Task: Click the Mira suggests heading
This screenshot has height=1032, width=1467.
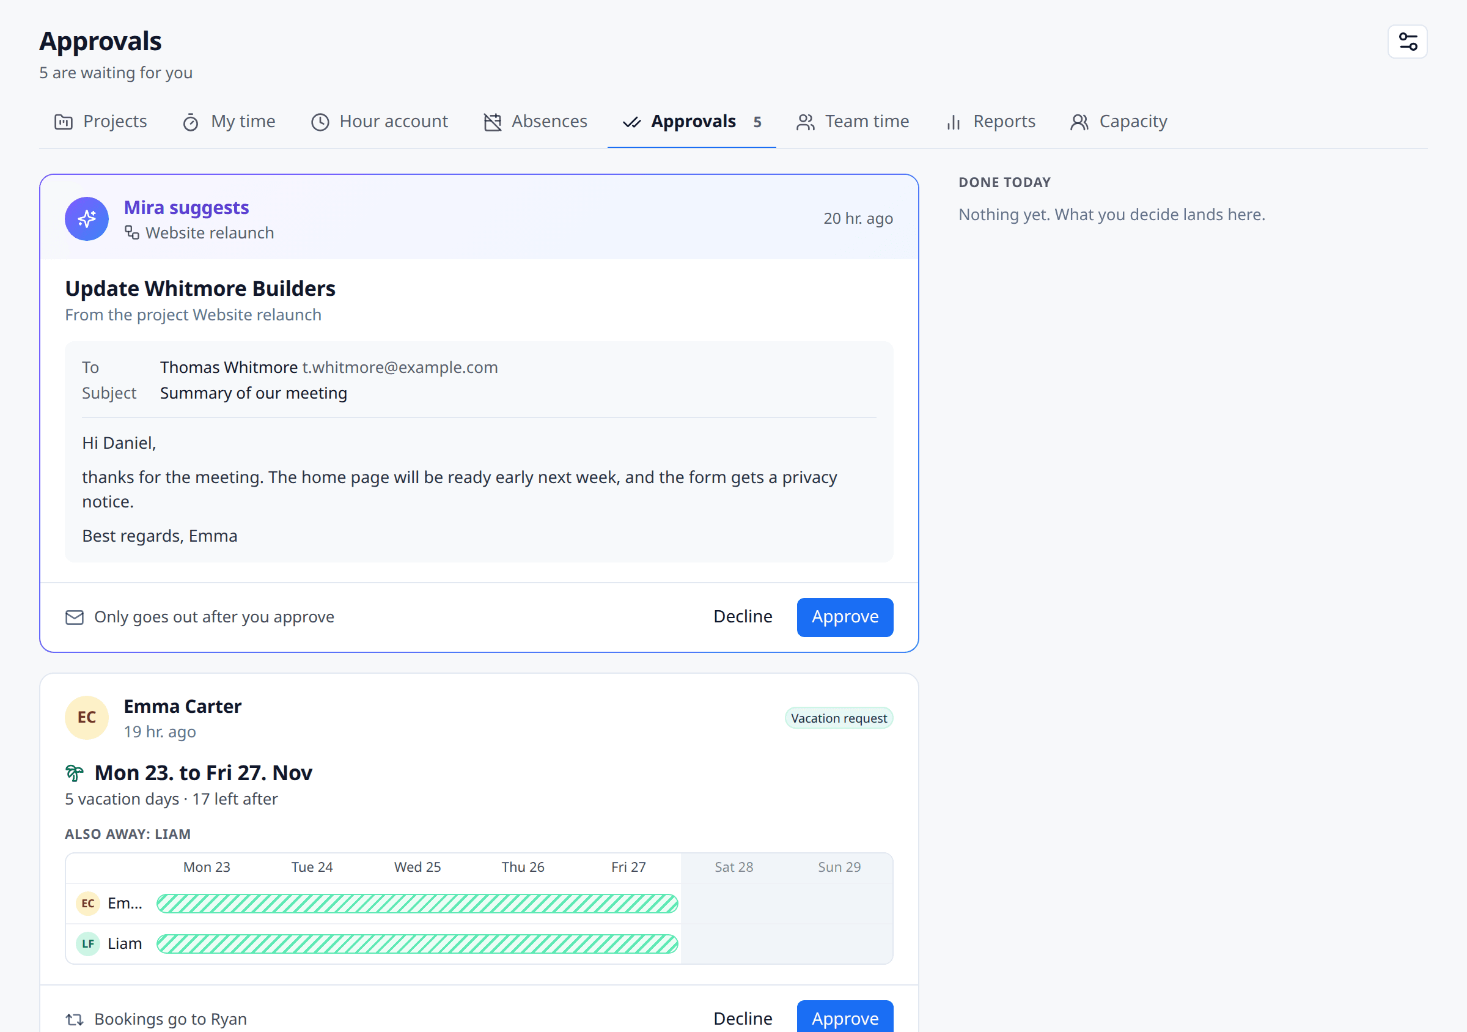Action: pyautogui.click(x=186, y=208)
